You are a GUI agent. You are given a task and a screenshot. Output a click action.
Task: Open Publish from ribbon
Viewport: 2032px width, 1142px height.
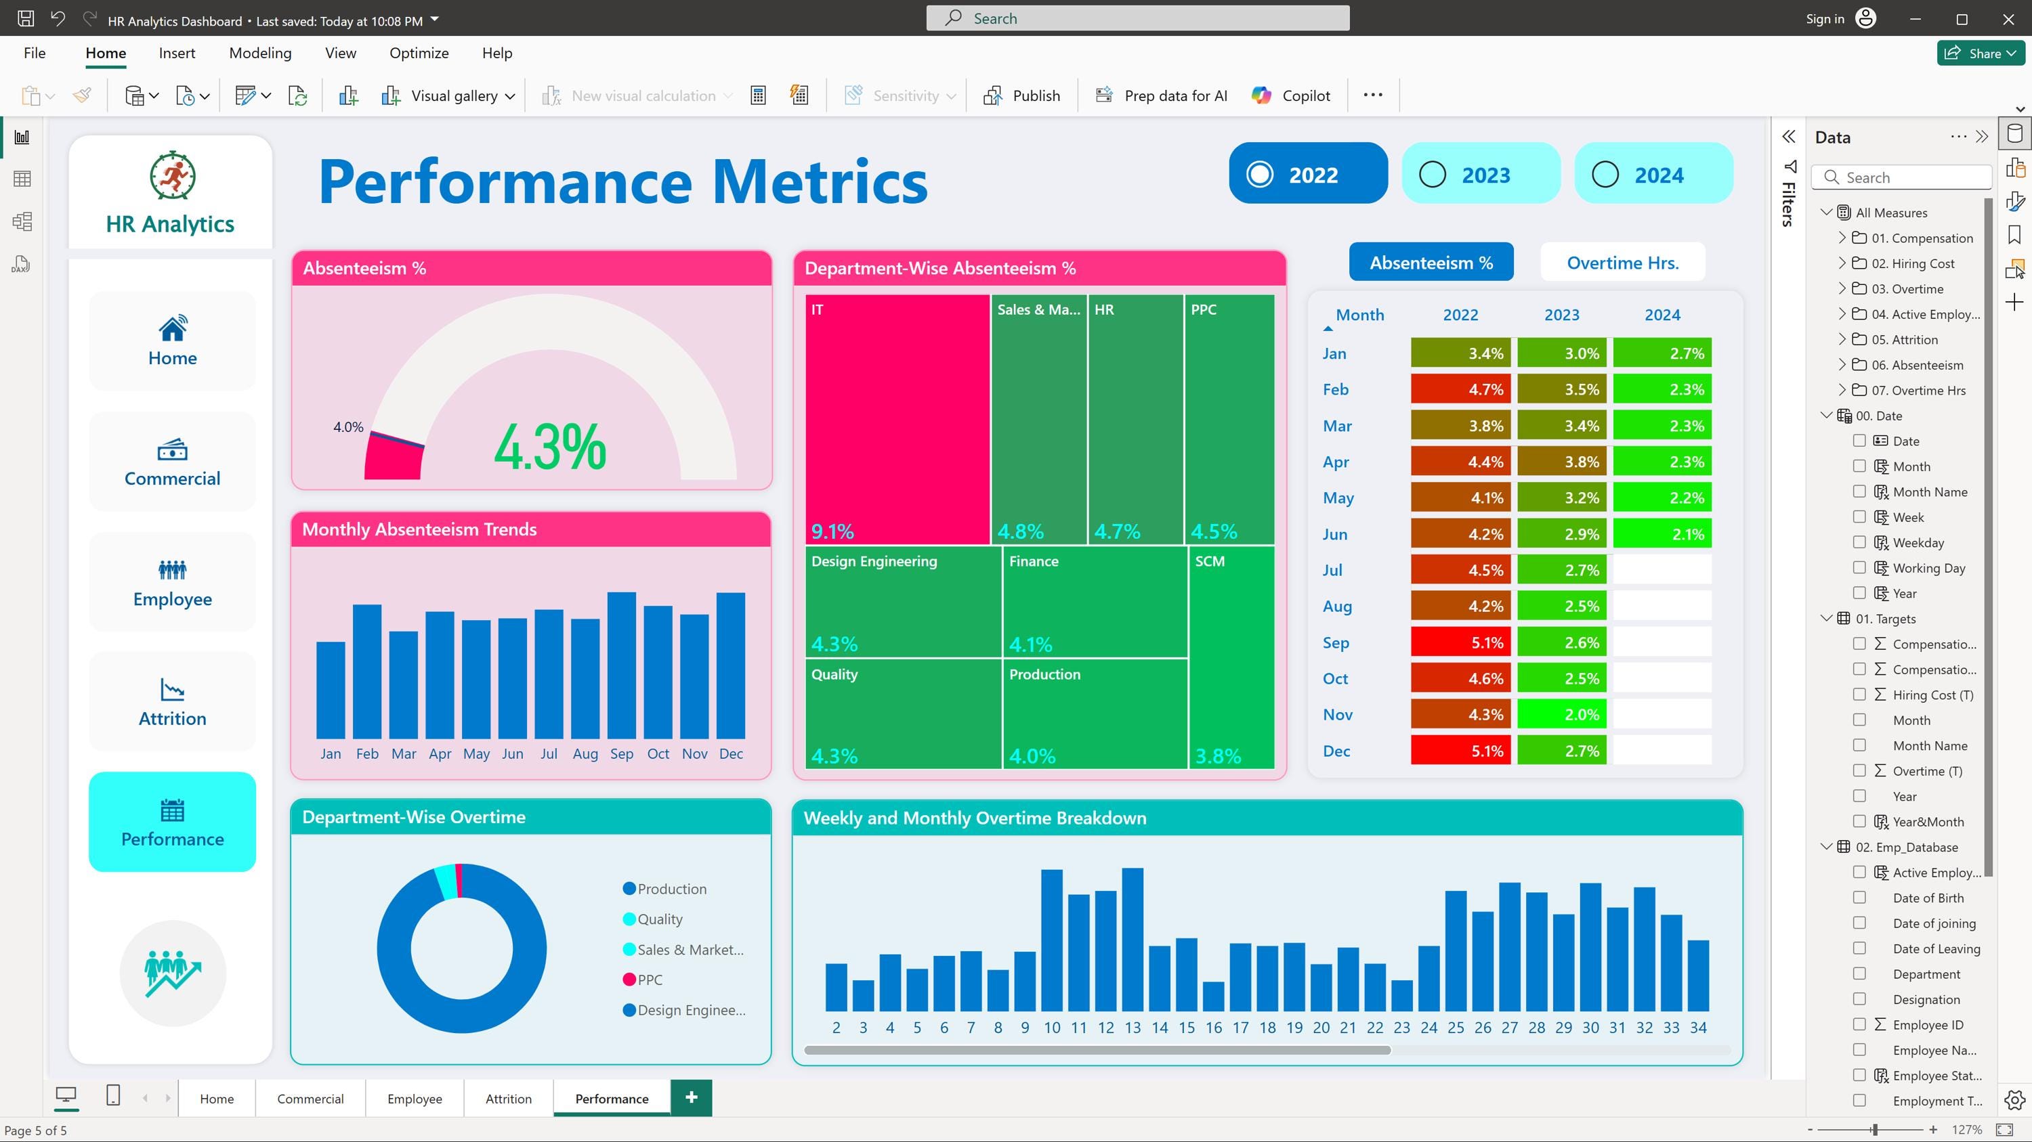[1021, 95]
